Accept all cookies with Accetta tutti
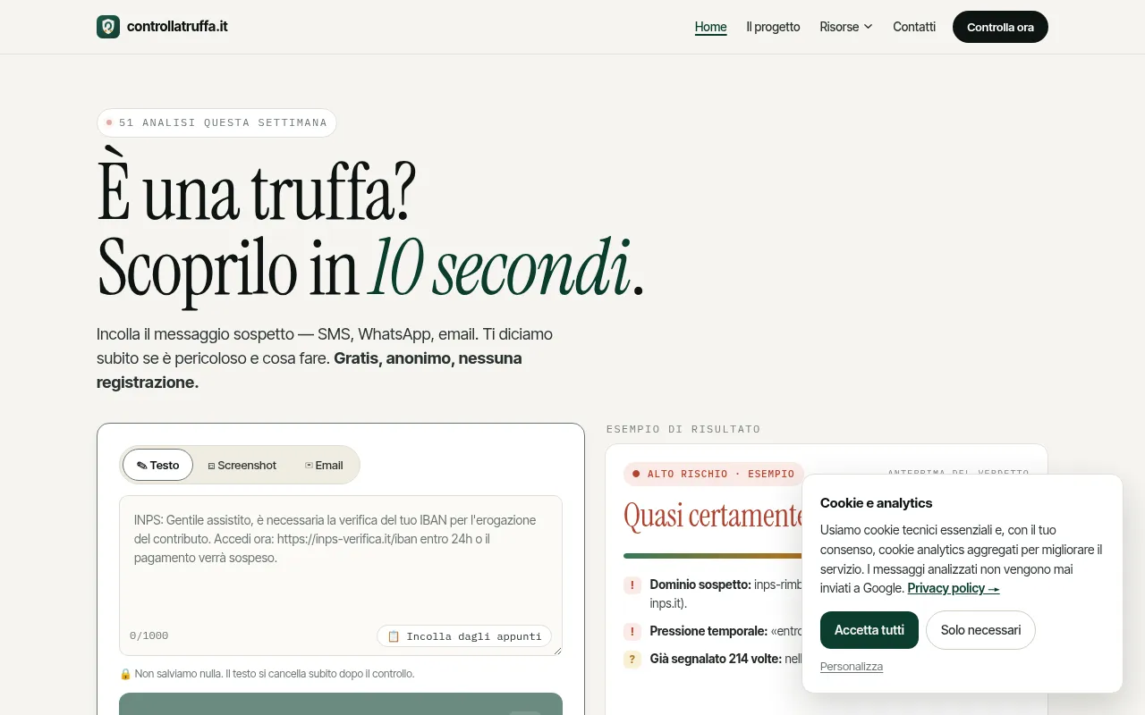This screenshot has height=715, width=1145. coord(869,630)
